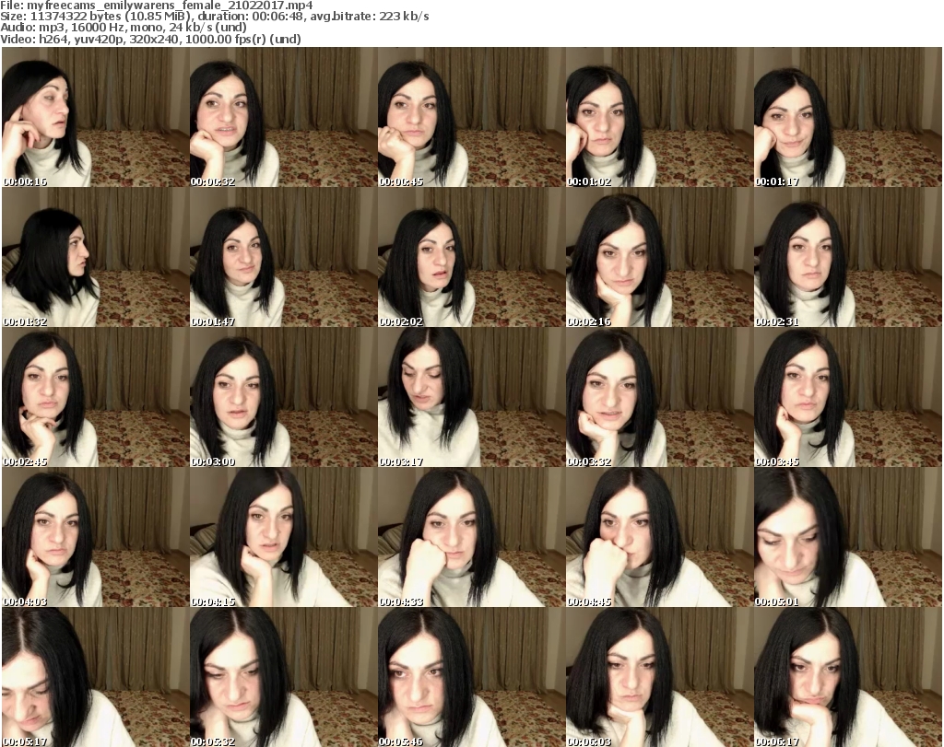Click the thumbnail stamped 00:04:45
Image resolution: width=944 pixels, height=747 pixels.
tap(659, 537)
